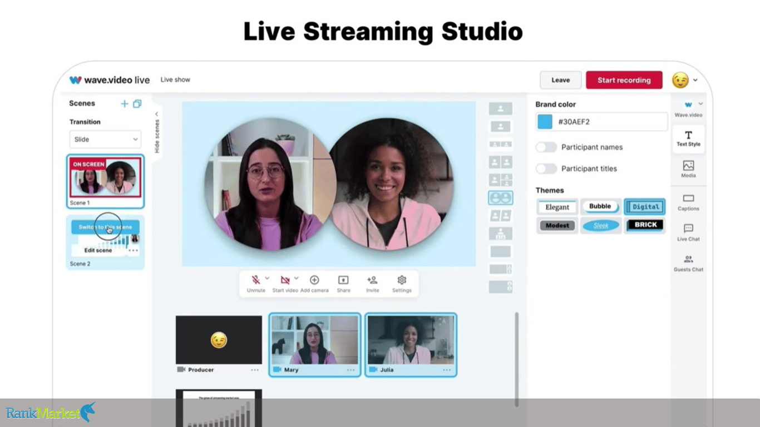Open Producer tile three-dot menu

coord(255,370)
